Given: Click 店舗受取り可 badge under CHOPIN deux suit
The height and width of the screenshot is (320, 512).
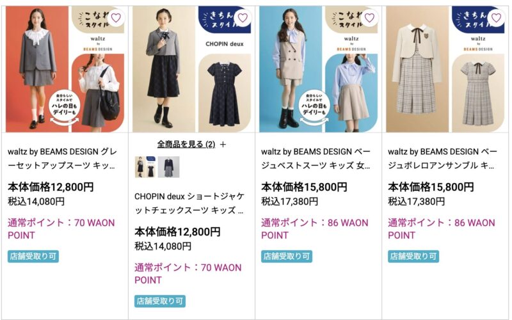Looking at the screenshot, I should (160, 301).
